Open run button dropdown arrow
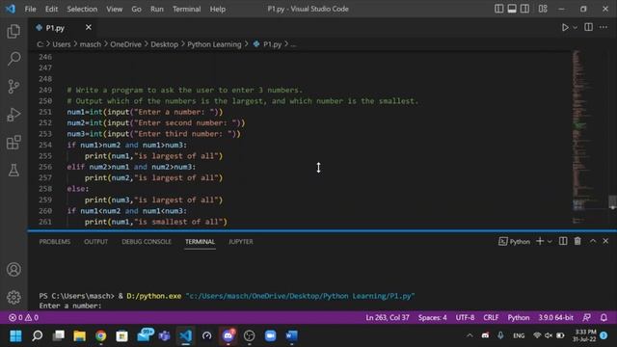This screenshot has width=617, height=347. point(576,28)
